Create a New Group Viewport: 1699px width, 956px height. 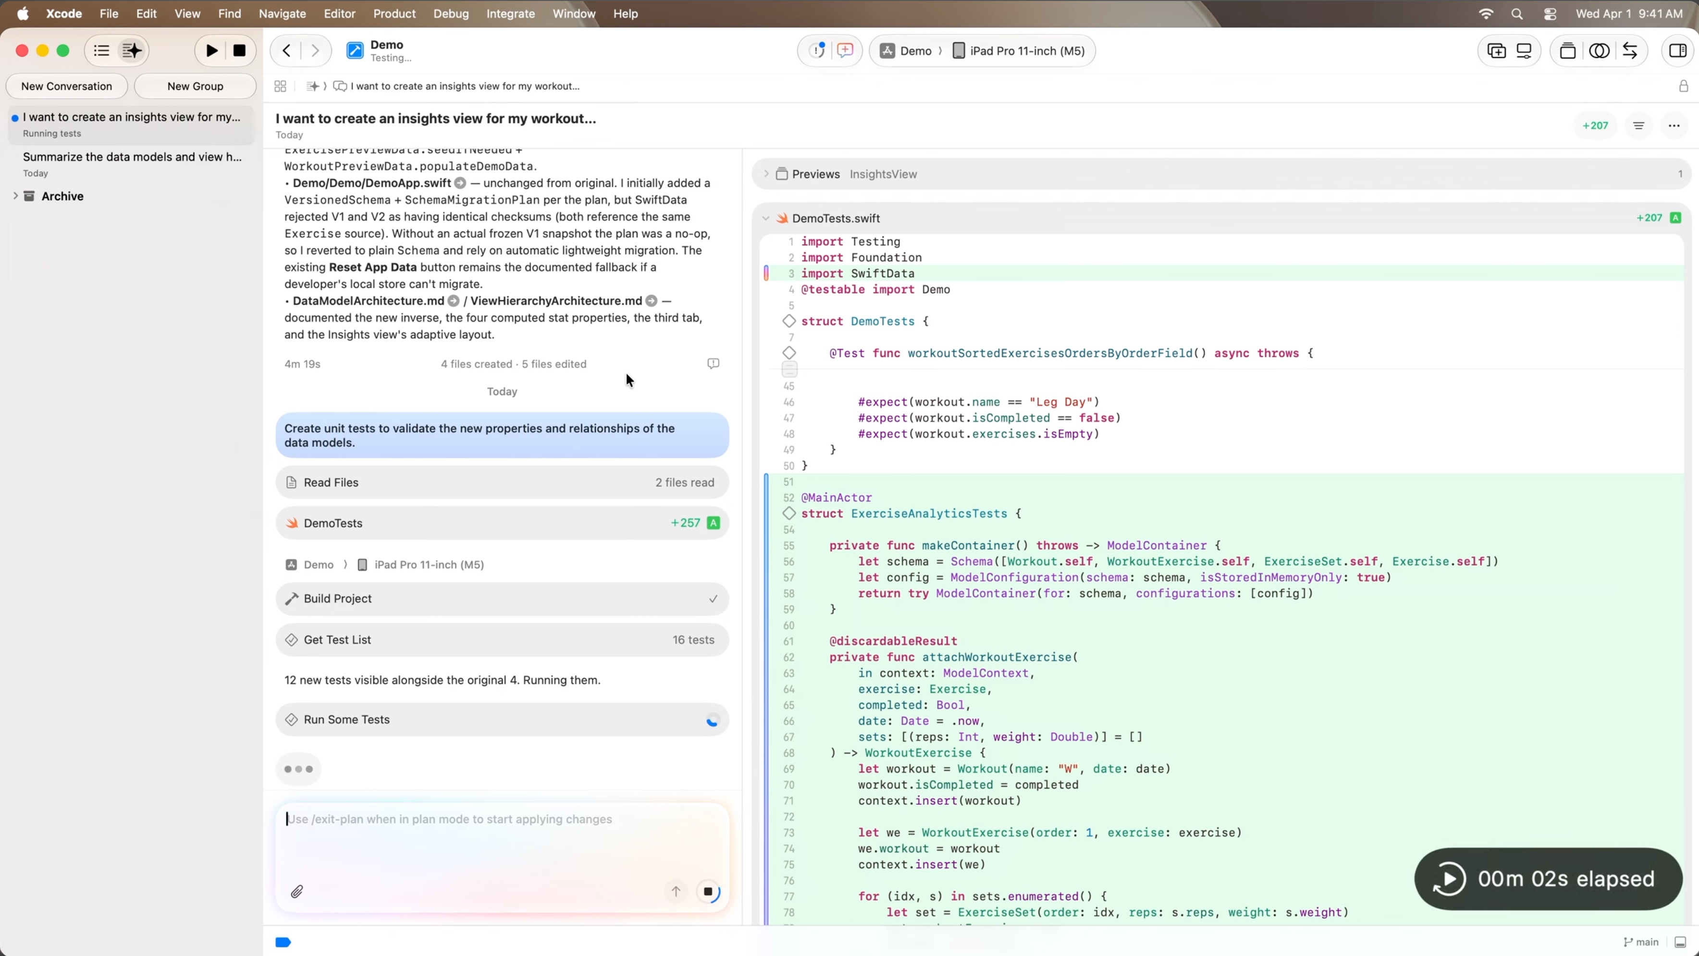click(195, 86)
